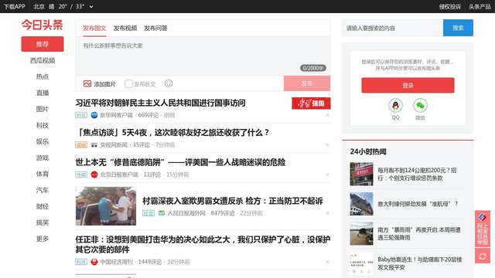Open the 体育 channel
This screenshot has width=495, height=278.
coord(43,174)
